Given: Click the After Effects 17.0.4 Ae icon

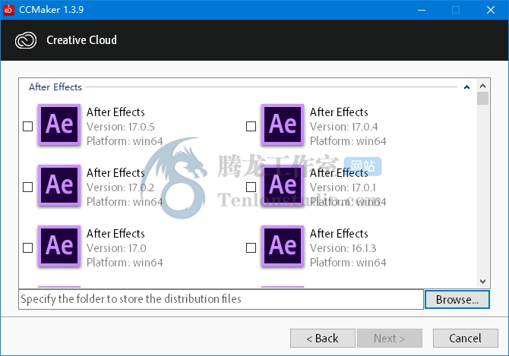Looking at the screenshot, I should coord(283,124).
